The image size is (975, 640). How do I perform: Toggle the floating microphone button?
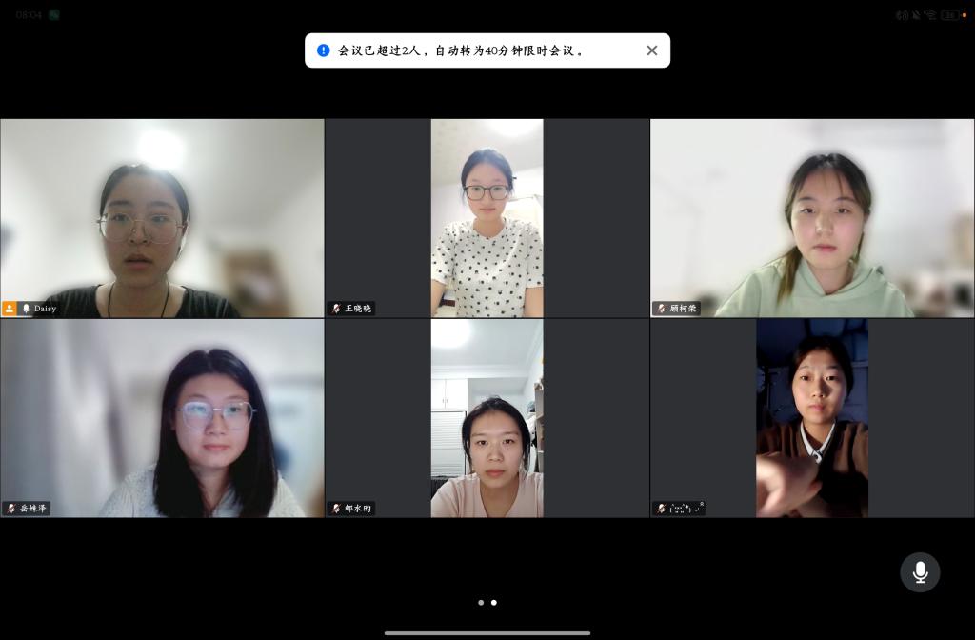click(x=920, y=572)
